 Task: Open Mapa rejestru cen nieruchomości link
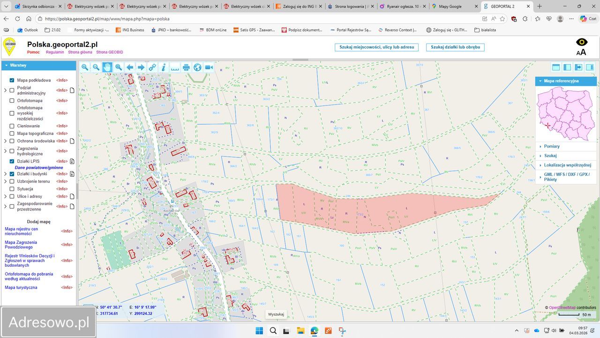click(21, 231)
